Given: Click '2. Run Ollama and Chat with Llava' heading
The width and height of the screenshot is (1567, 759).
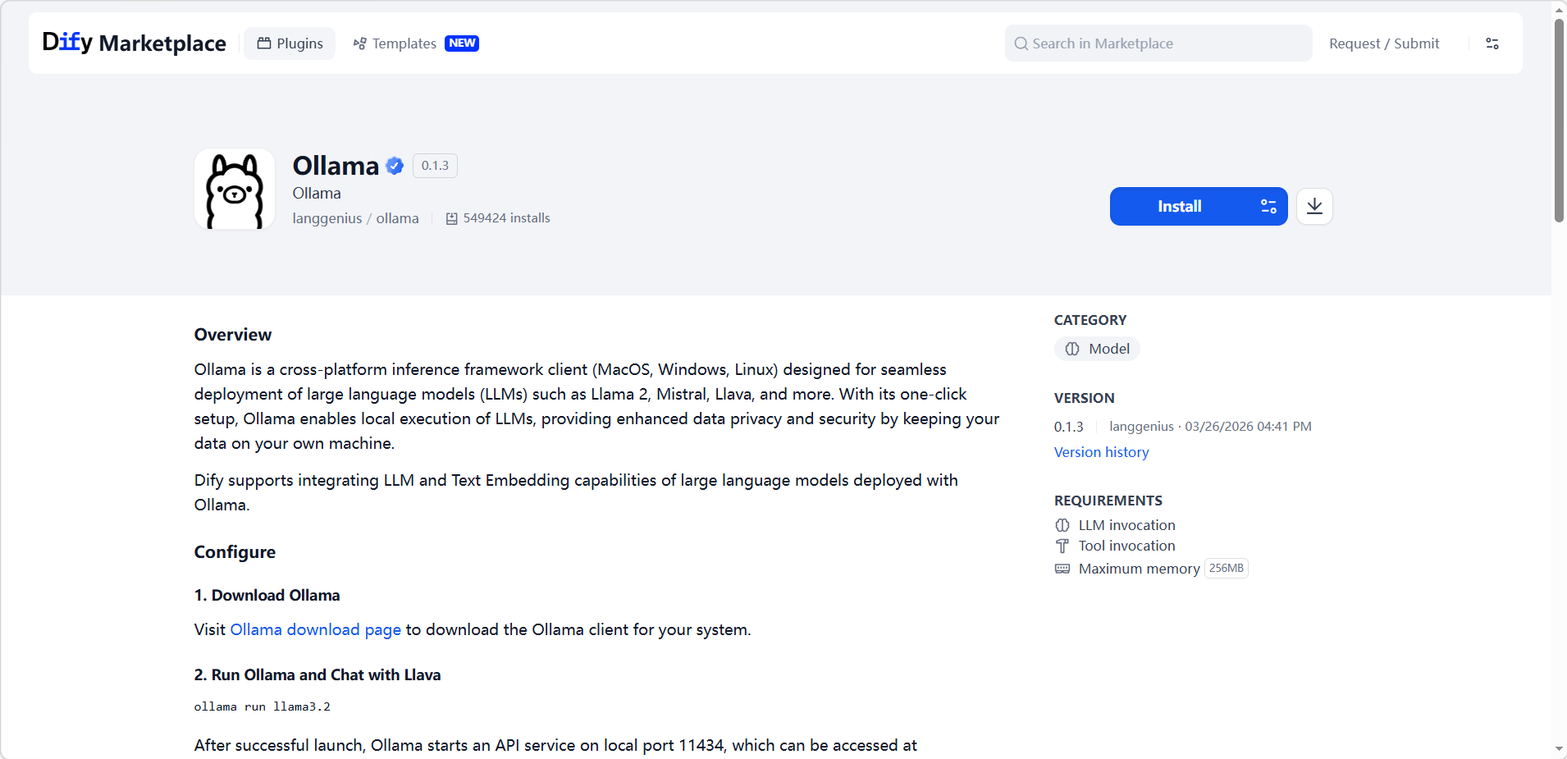Looking at the screenshot, I should (318, 674).
